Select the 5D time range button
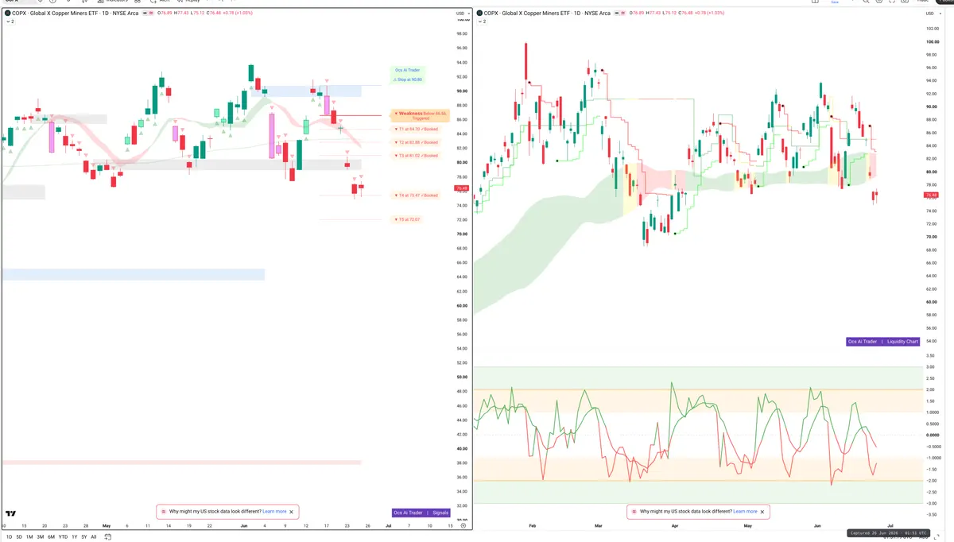This screenshot has height=542, width=954. [x=19, y=537]
